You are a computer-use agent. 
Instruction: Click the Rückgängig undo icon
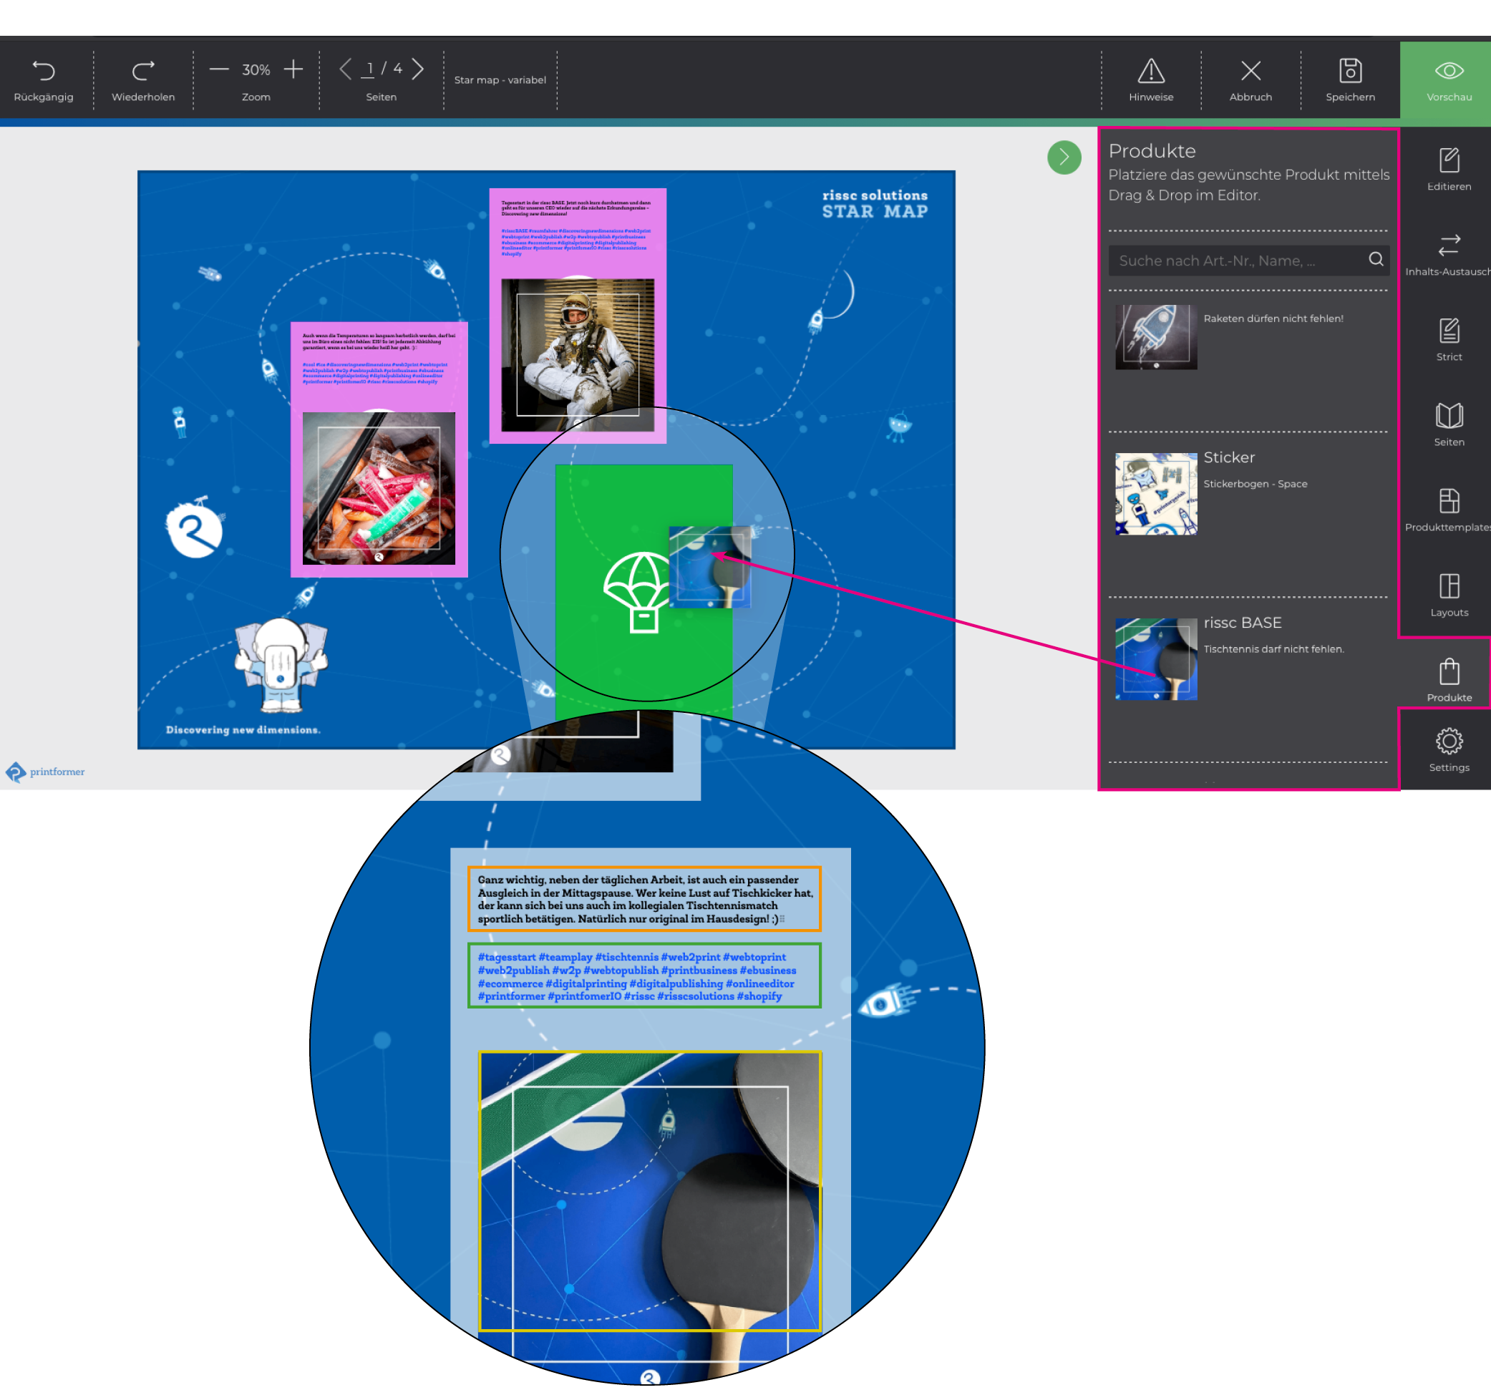click(x=44, y=72)
